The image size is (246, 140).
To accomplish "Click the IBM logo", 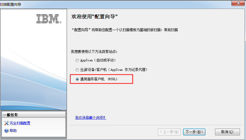I will (49, 19).
